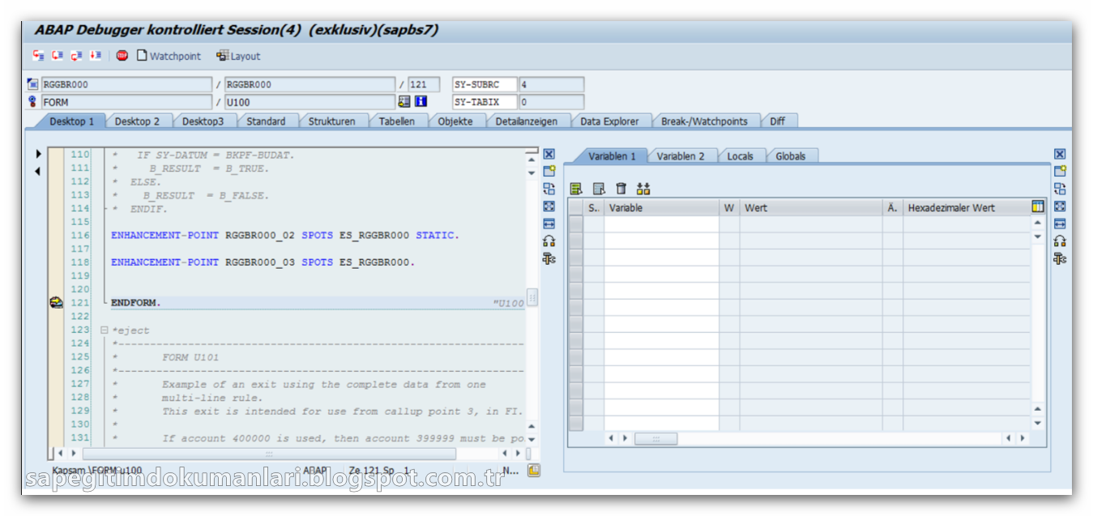The image size is (1093, 516).
Task: Click the Variable column header
Action: click(x=661, y=208)
